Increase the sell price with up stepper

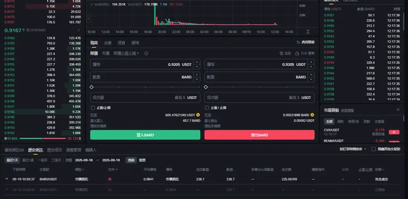tap(311, 62)
